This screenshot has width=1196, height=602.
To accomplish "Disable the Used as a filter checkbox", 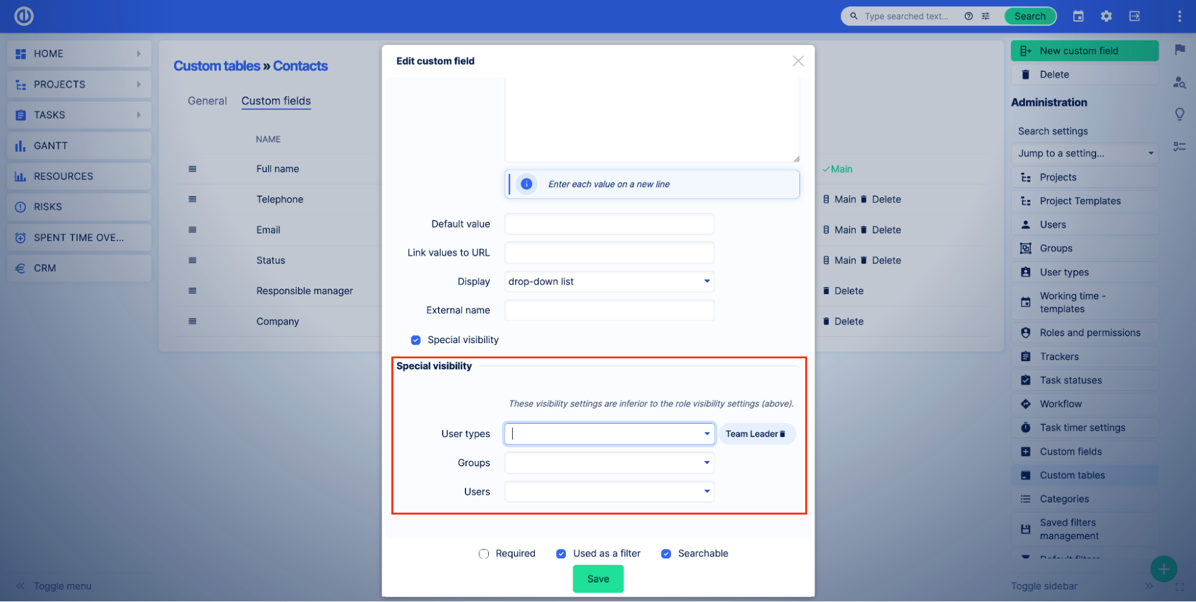I will pyautogui.click(x=561, y=554).
